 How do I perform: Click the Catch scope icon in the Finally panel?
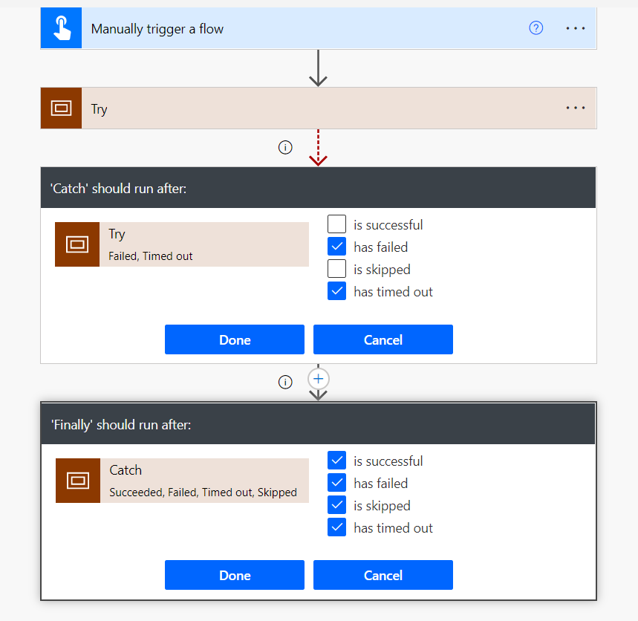[78, 481]
